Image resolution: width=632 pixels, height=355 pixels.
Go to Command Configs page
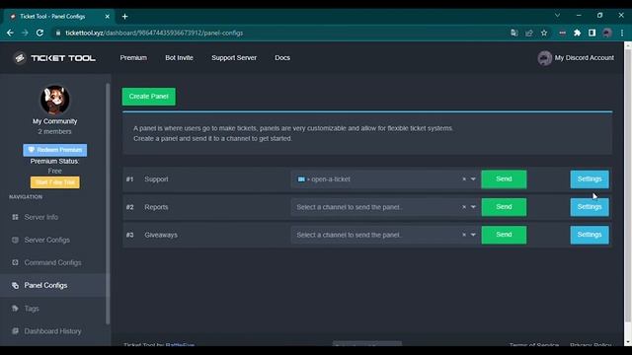coord(52,262)
